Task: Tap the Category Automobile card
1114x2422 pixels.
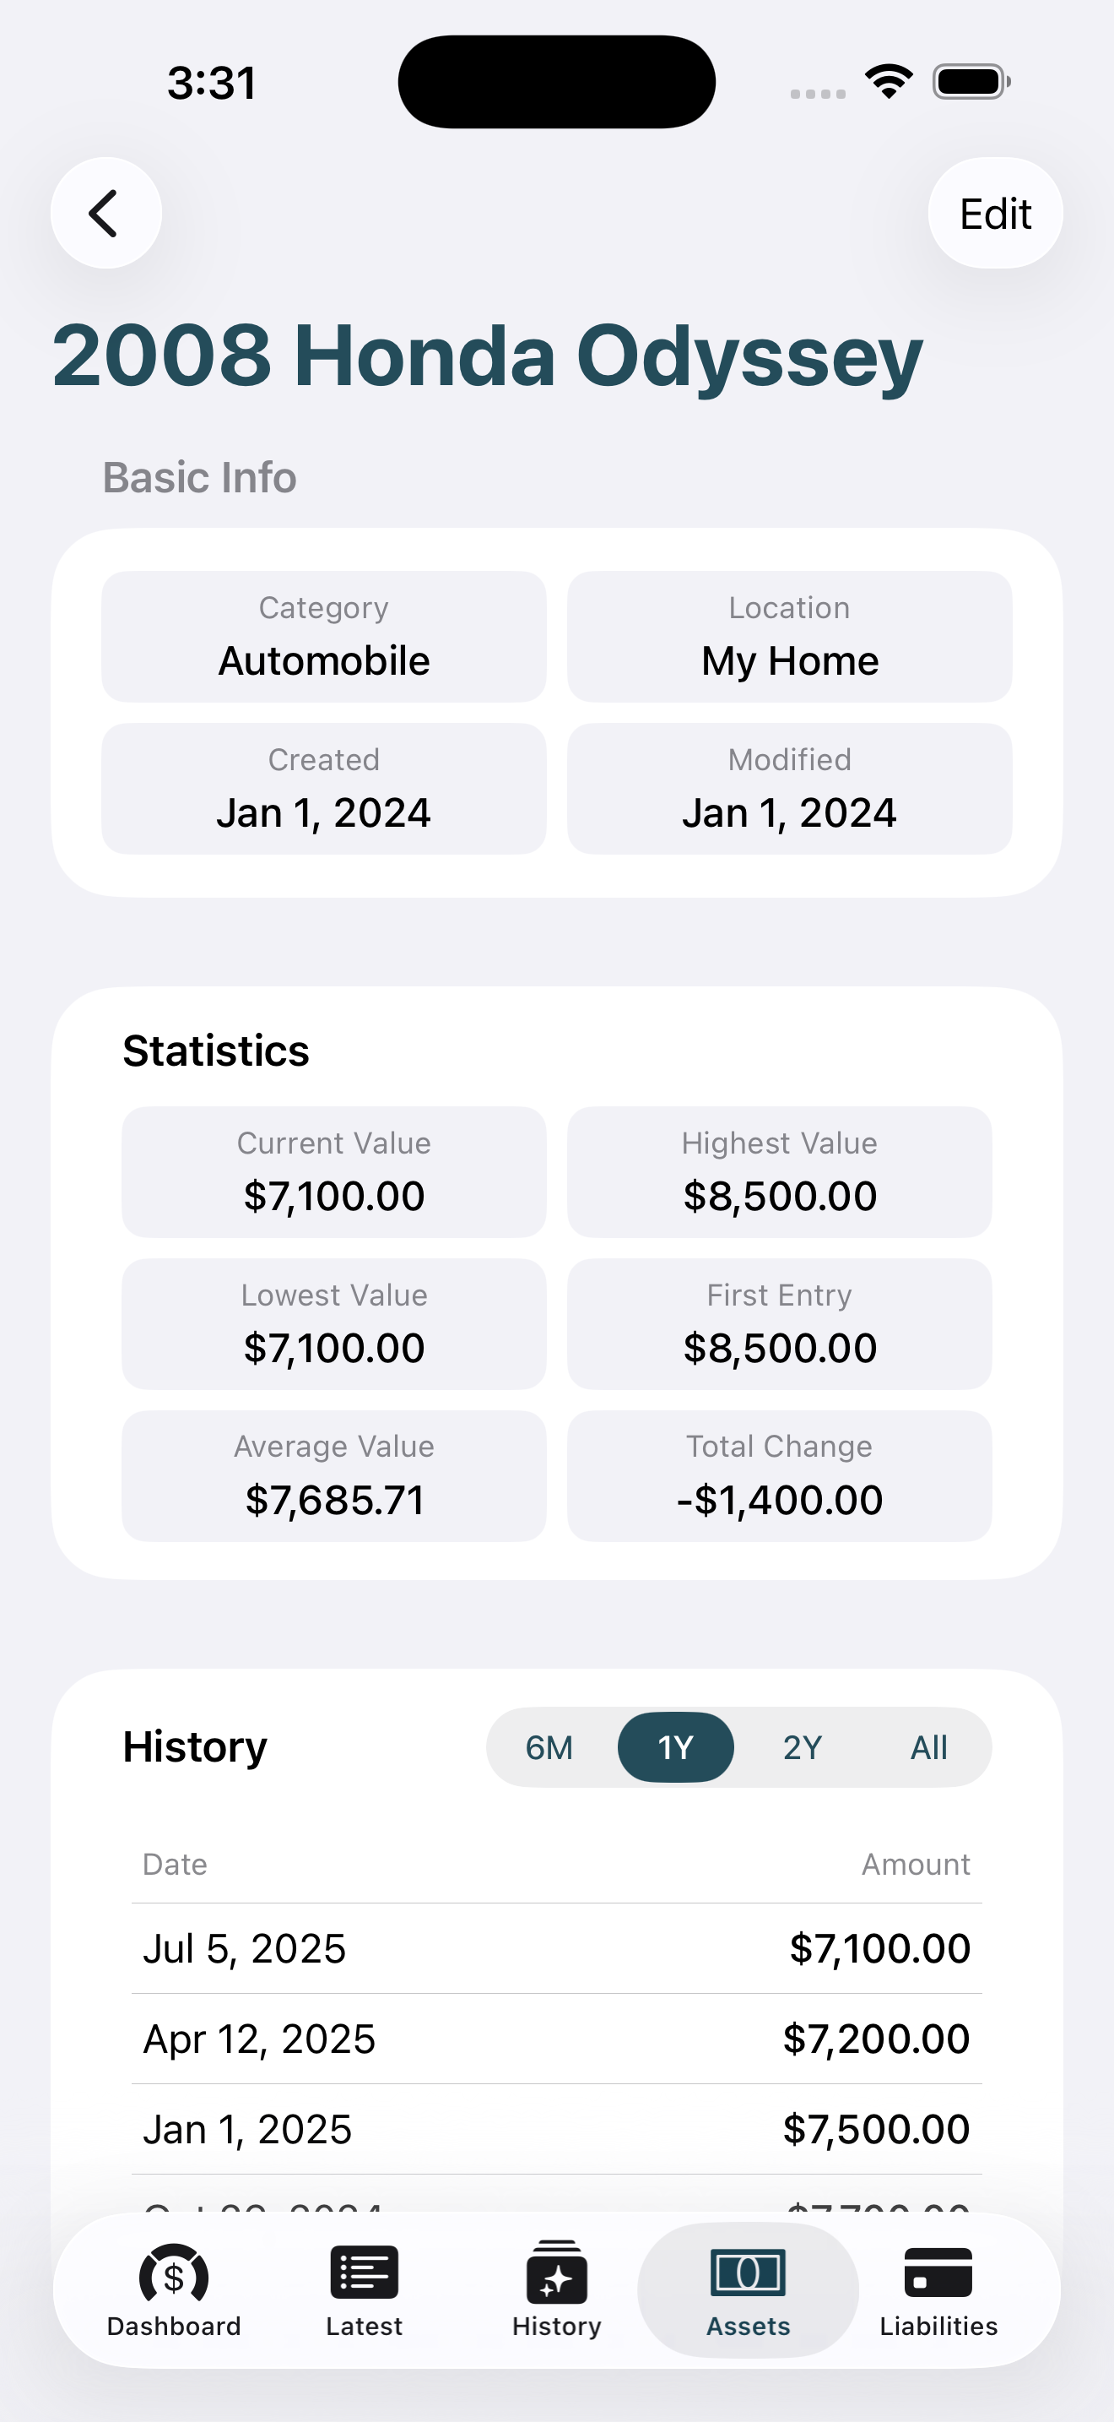Action: coord(324,637)
